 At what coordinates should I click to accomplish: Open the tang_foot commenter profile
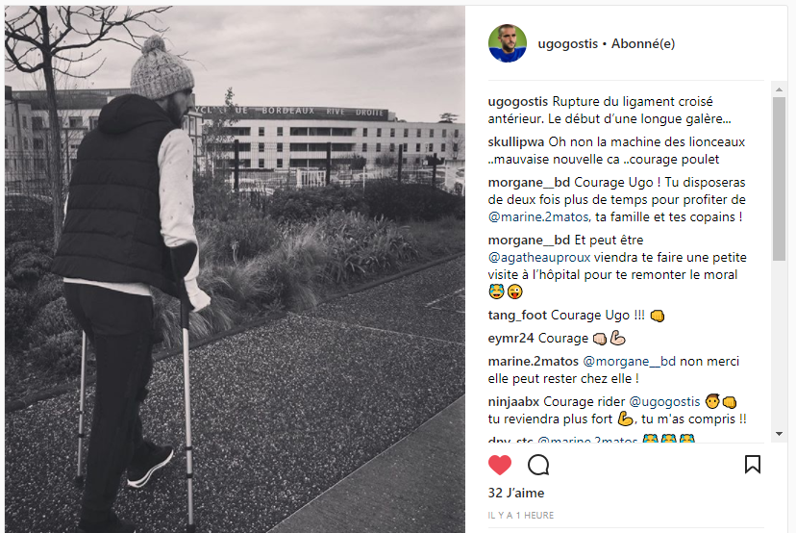517,316
